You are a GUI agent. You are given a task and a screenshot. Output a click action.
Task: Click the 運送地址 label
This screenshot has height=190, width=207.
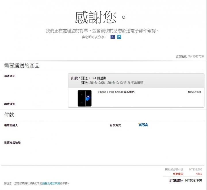9,76
